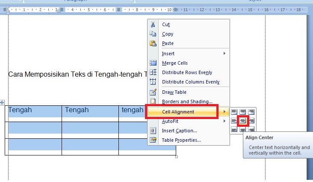Click the clipboard icon beside Paste
This screenshot has height=182, width=313.
(x=153, y=43)
